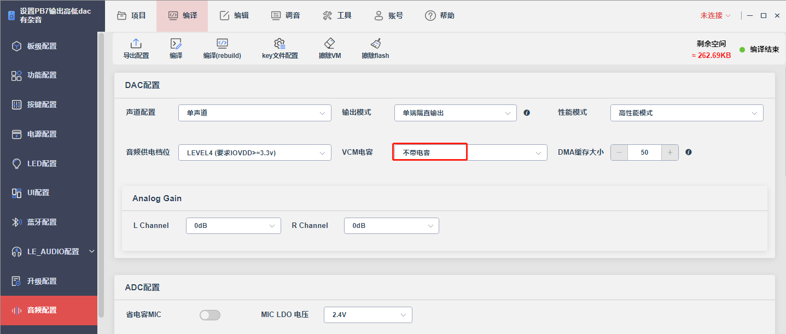The width and height of the screenshot is (786, 334).
Task: Go to 按键配置 in the sidebar
Action: (49, 105)
